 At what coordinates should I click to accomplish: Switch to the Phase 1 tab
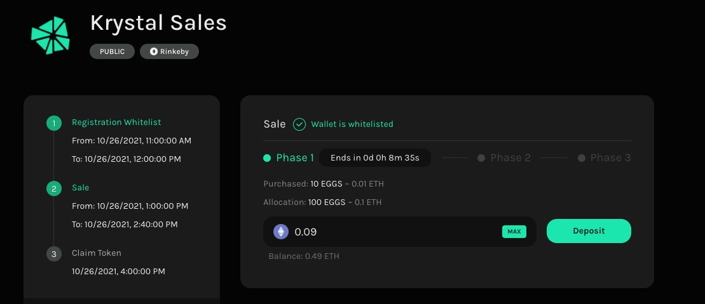coord(295,158)
